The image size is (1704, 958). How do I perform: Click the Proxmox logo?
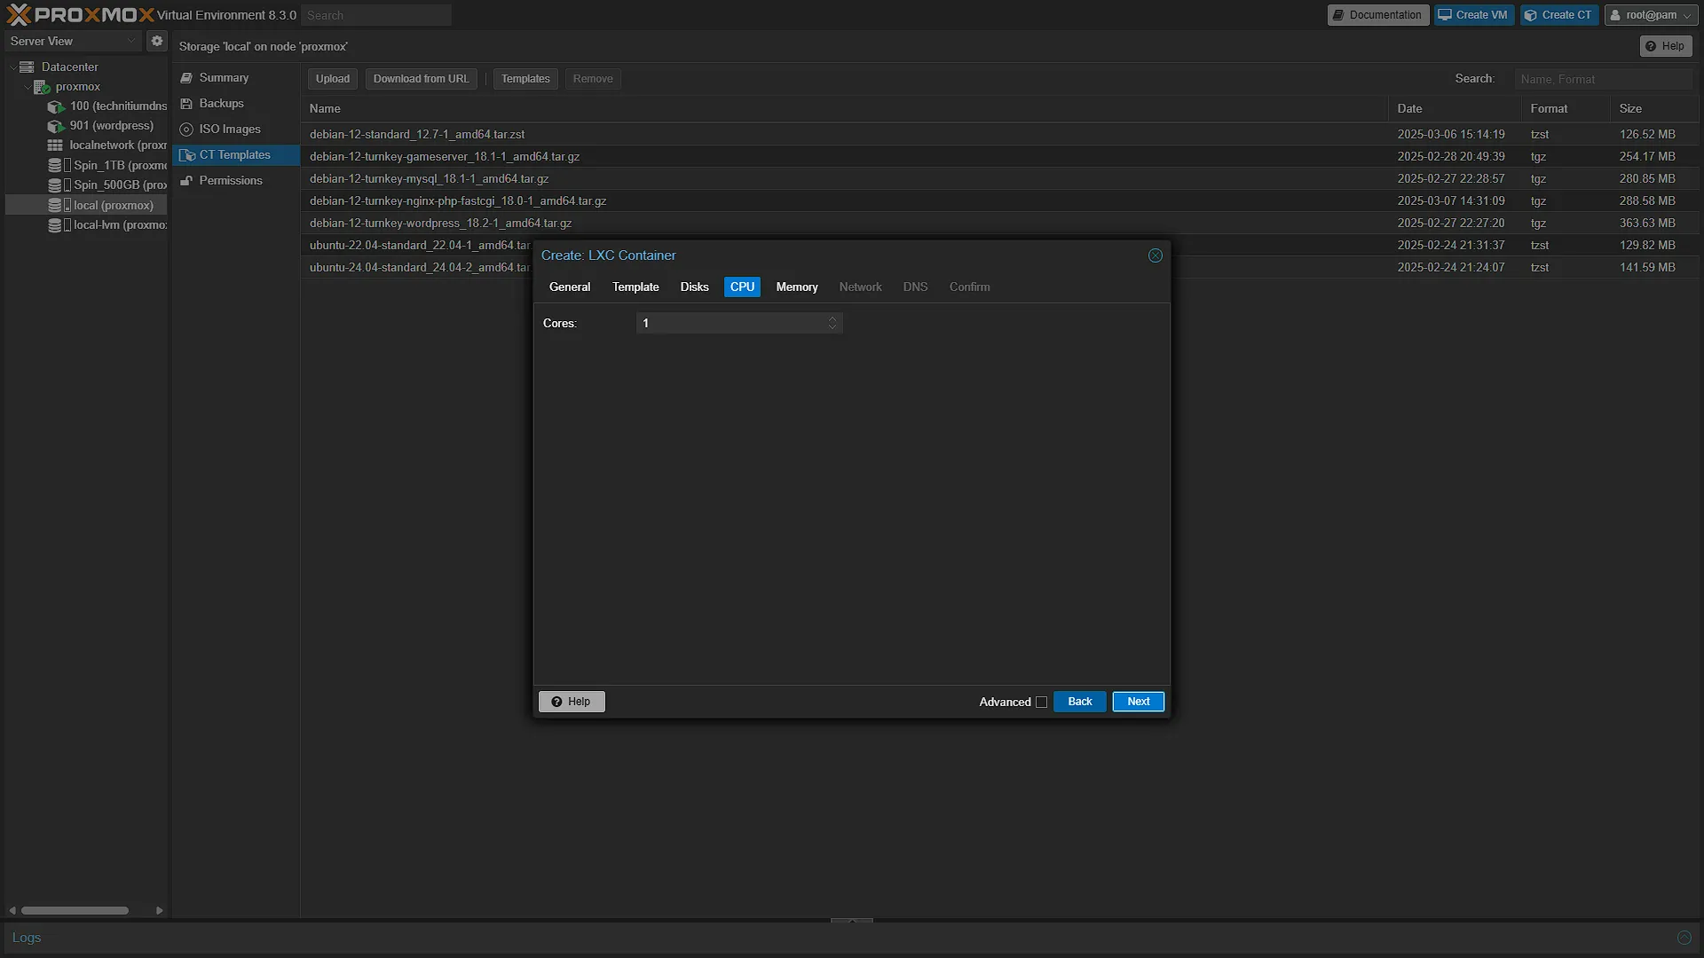[80, 15]
